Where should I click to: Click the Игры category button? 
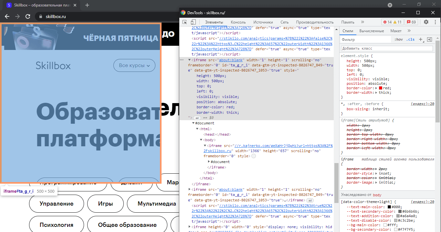pos(105,204)
